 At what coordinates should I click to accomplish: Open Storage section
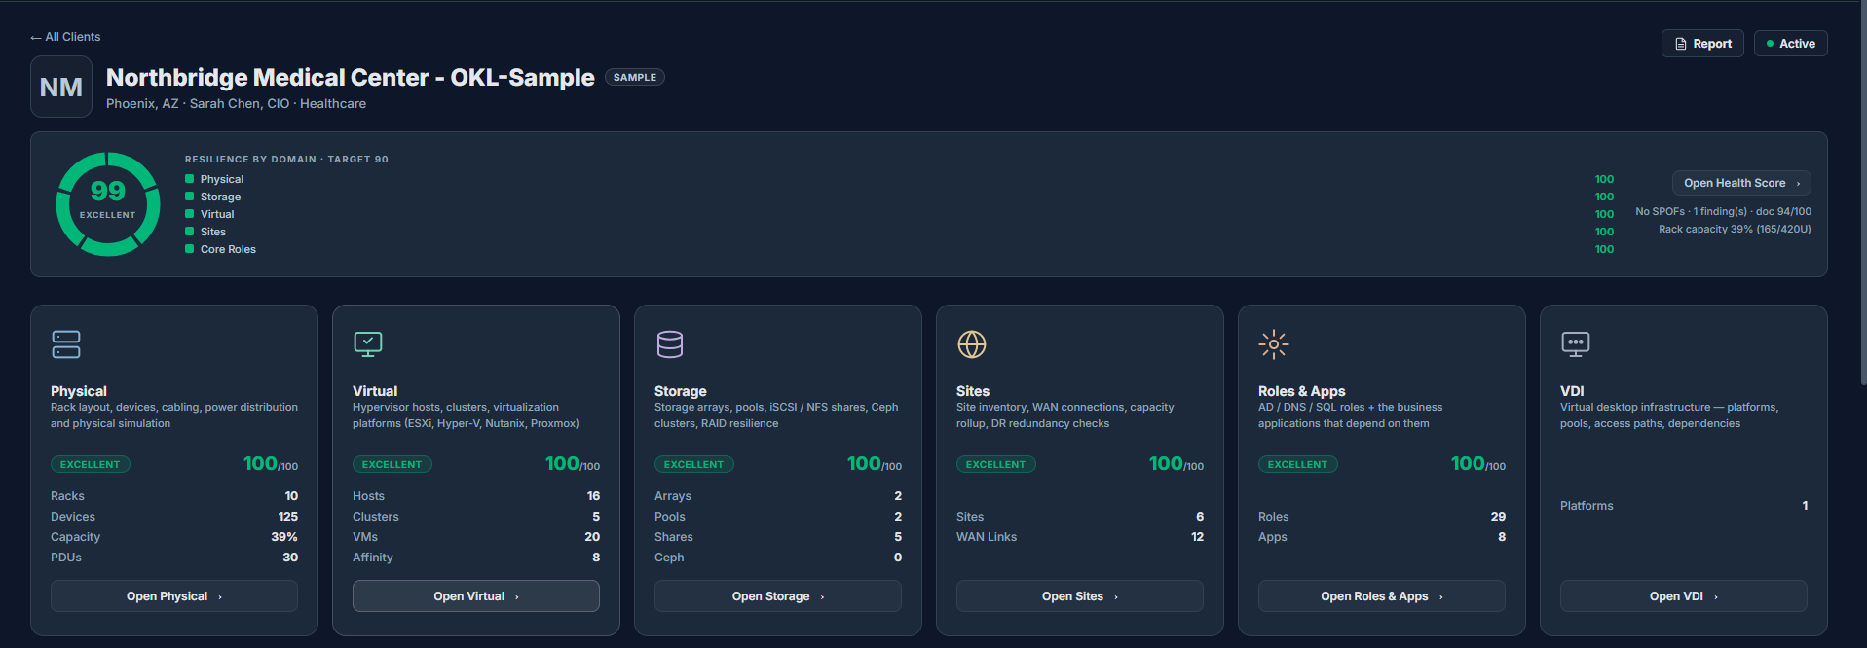pos(778,596)
